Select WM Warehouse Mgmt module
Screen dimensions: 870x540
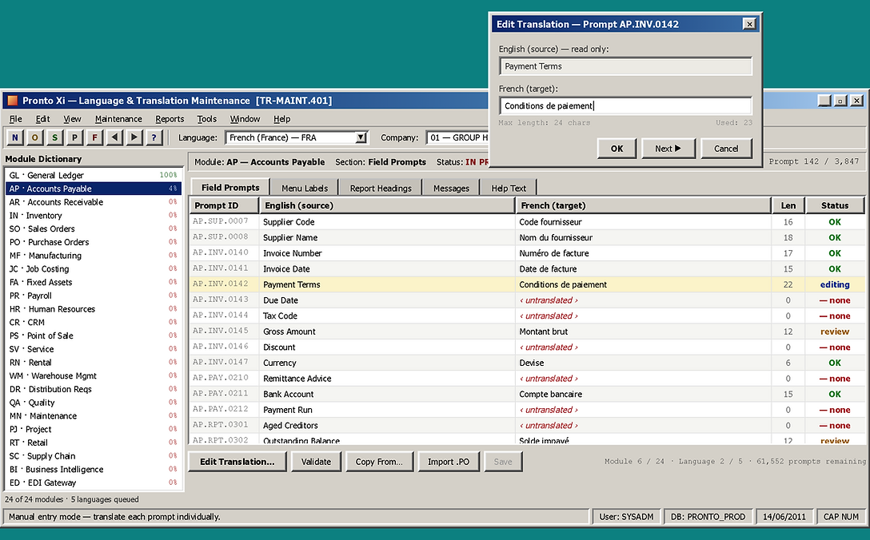[x=94, y=375]
